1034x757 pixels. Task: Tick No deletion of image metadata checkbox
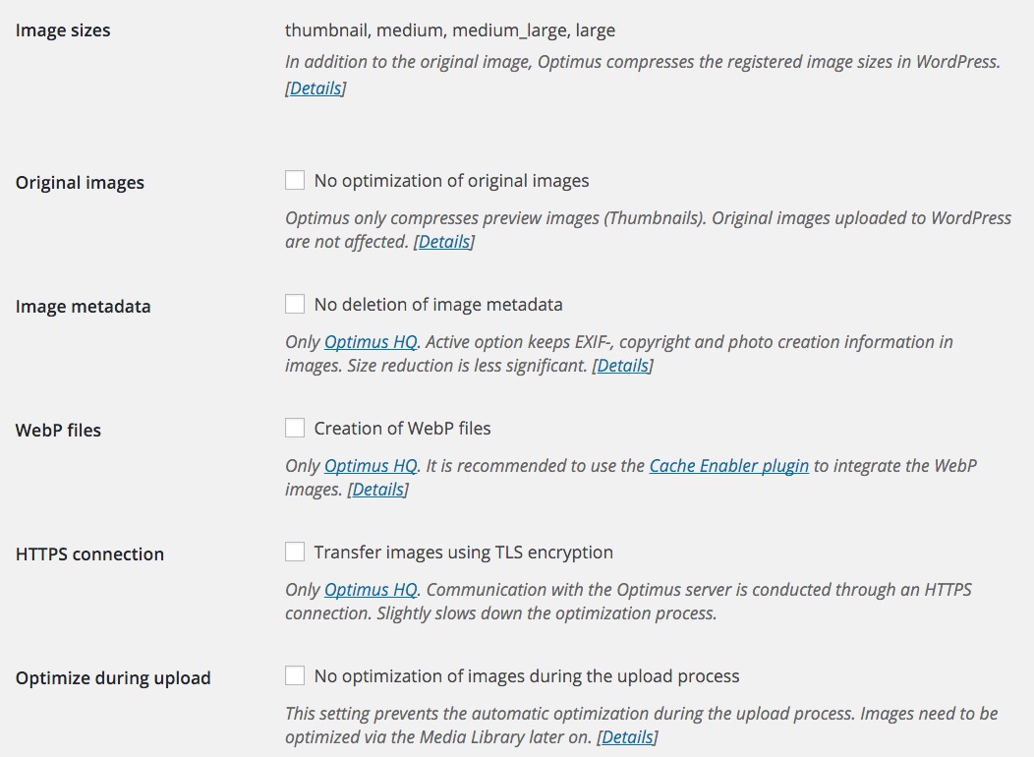(295, 304)
